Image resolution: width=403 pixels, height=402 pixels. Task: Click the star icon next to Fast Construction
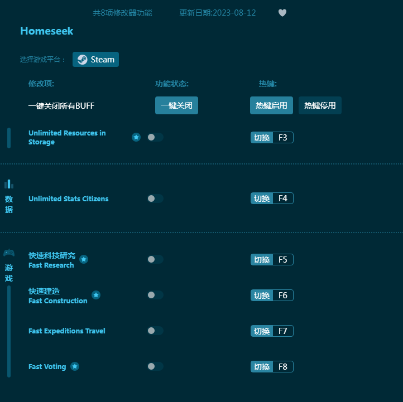tap(96, 295)
